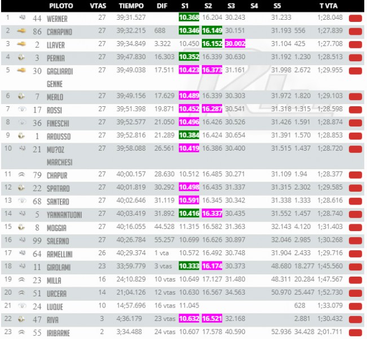367x339 pixels.
Task: Click the Renault logo next to RIVA
Action: click(x=21, y=319)
